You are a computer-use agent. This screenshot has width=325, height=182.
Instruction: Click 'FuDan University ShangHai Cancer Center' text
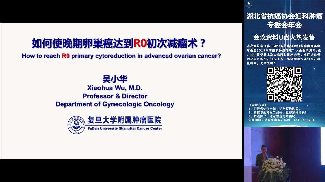(x=125, y=128)
